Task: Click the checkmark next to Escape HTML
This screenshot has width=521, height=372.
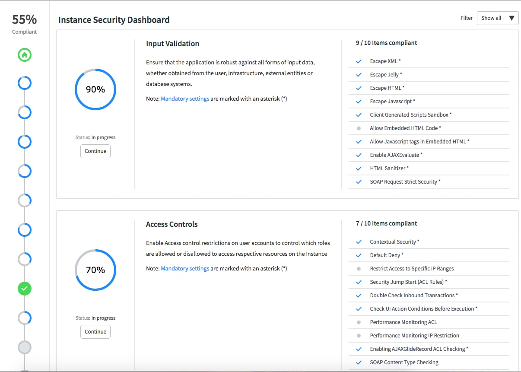Action: coord(359,88)
